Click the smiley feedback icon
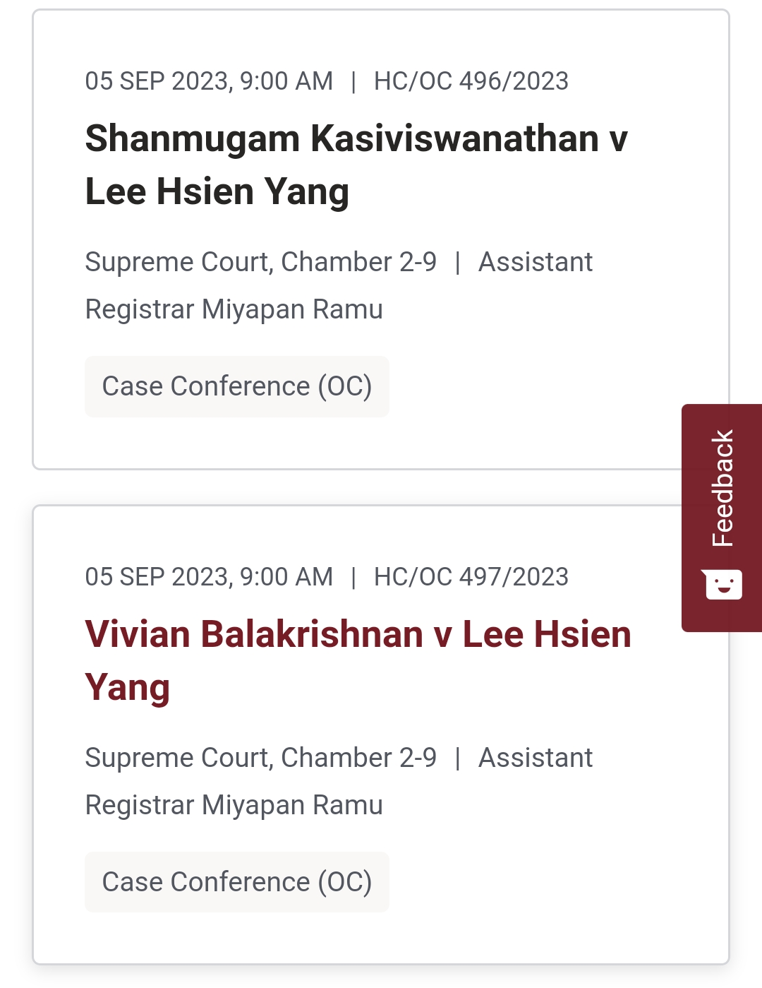 point(723,585)
